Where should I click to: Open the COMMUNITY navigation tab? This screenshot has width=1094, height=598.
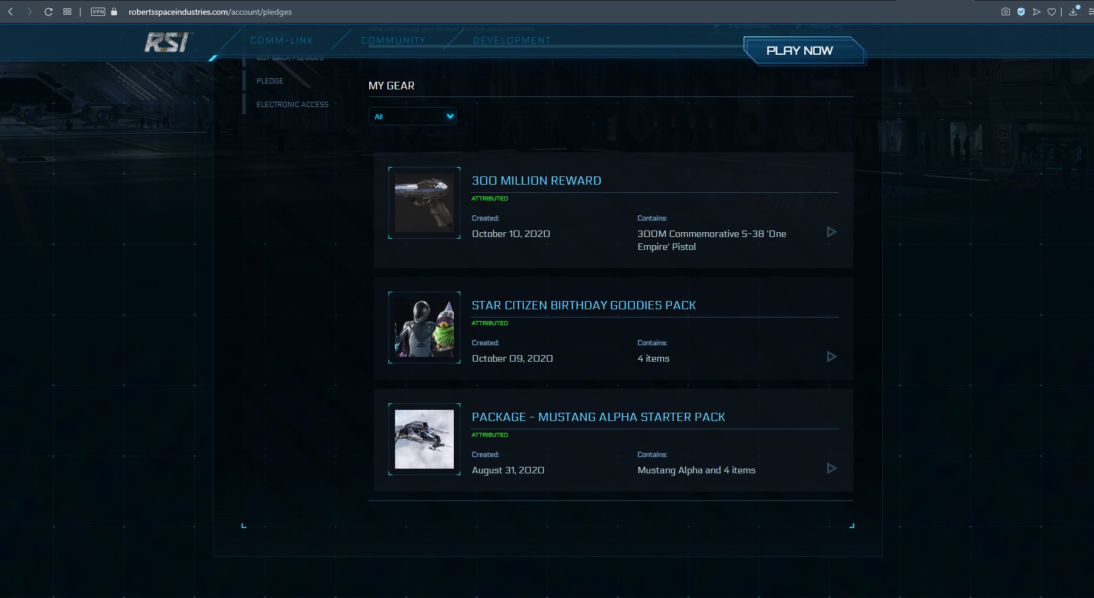(x=393, y=41)
